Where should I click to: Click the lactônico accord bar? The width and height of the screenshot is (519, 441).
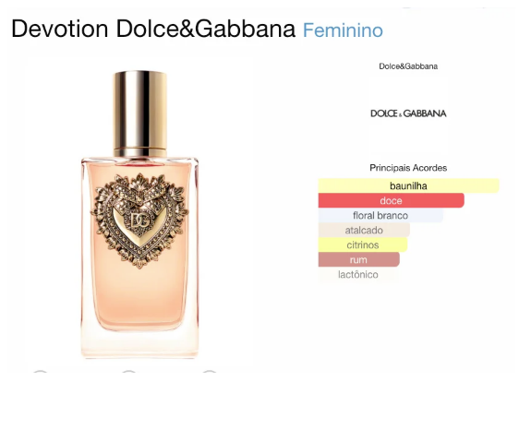click(x=357, y=274)
